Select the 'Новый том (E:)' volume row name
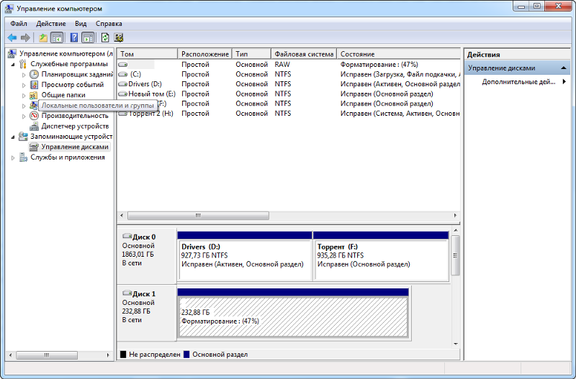Viewport: 576px width, 379px height. 152,94
